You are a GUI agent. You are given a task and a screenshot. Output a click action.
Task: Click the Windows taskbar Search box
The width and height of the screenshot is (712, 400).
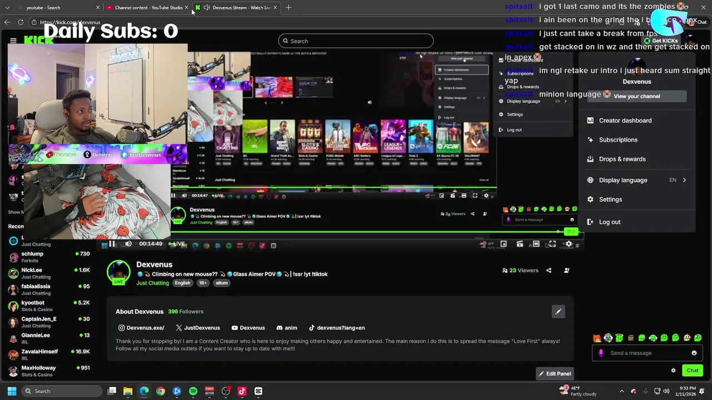point(62,391)
